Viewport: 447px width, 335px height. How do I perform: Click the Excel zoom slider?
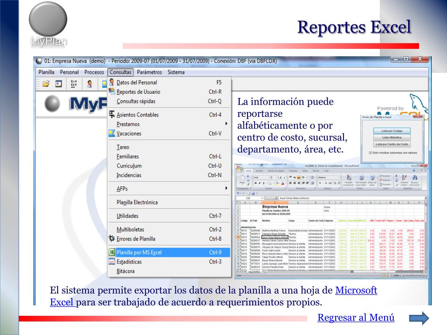(413, 276)
